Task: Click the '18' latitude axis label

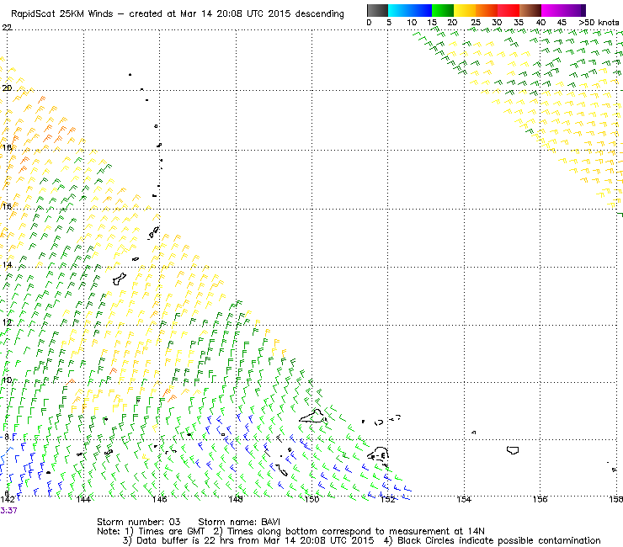Action: (7, 148)
